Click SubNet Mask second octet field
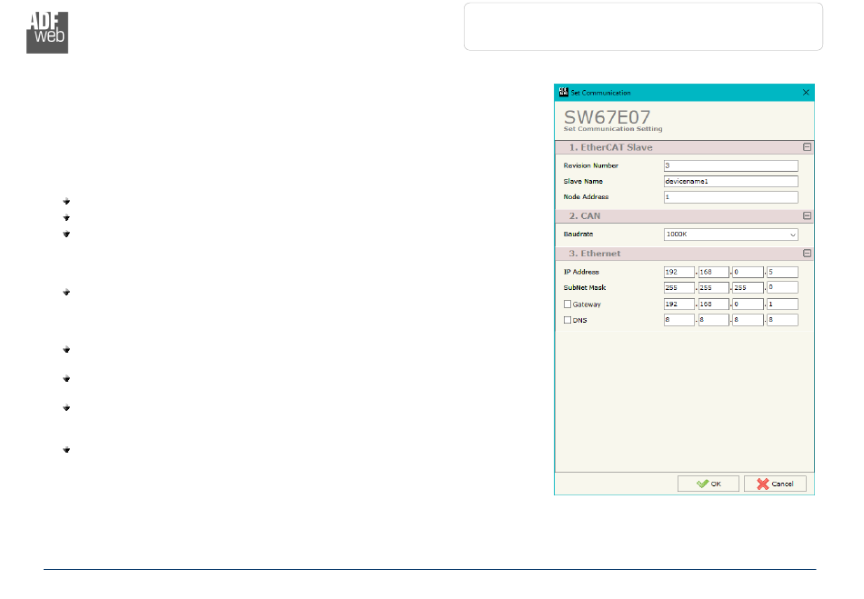This screenshot has width=864, height=599. [x=714, y=287]
